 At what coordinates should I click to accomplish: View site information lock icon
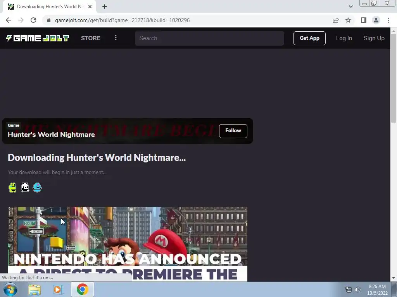point(49,20)
